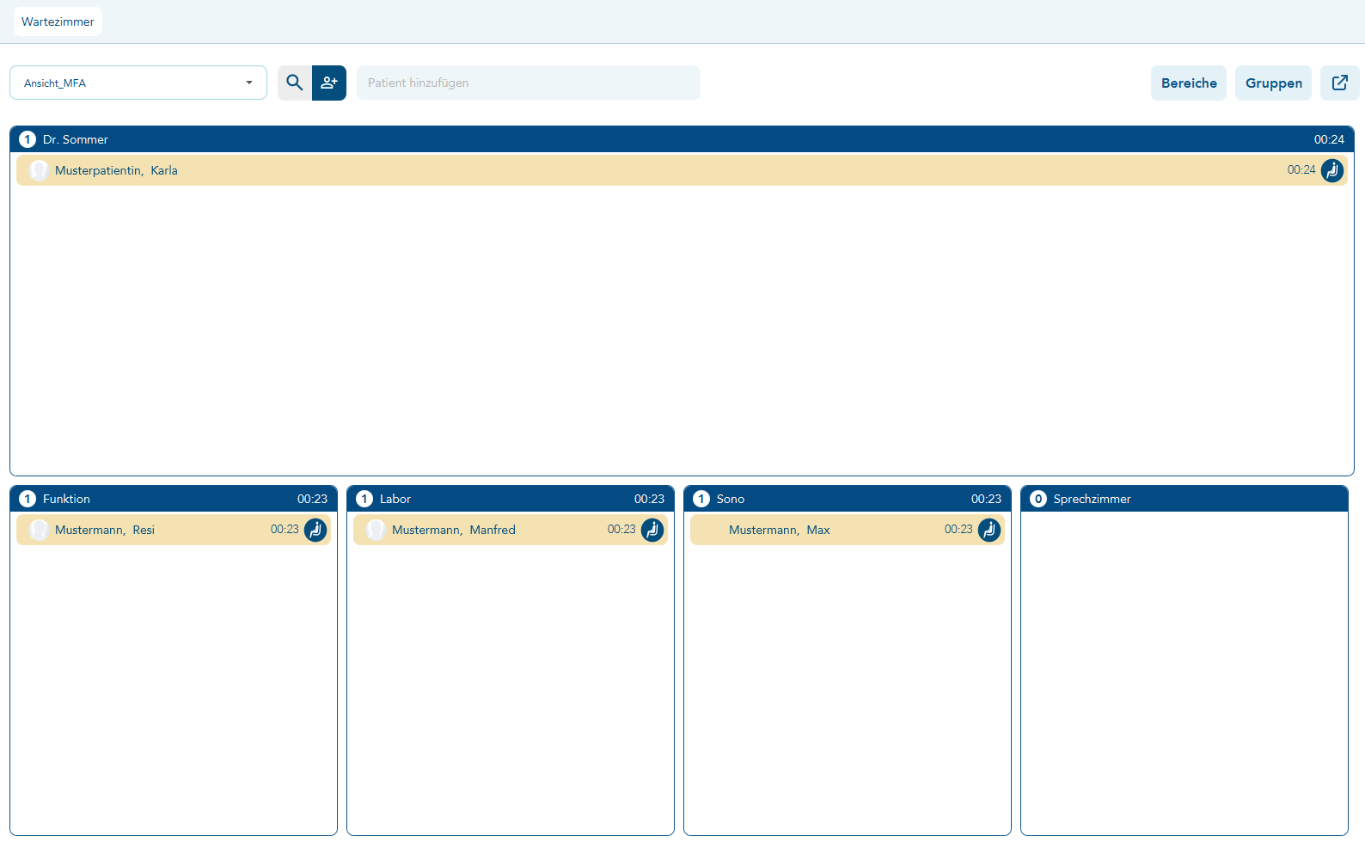Click seat icon for Mustermann, Max
The image size is (1365, 847).
[x=989, y=530]
